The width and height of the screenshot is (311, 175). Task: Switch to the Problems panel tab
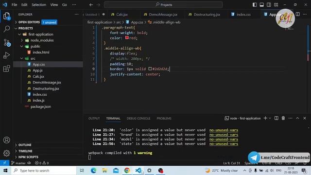click(164, 118)
